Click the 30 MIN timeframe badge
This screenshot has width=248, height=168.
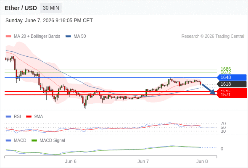51,8
